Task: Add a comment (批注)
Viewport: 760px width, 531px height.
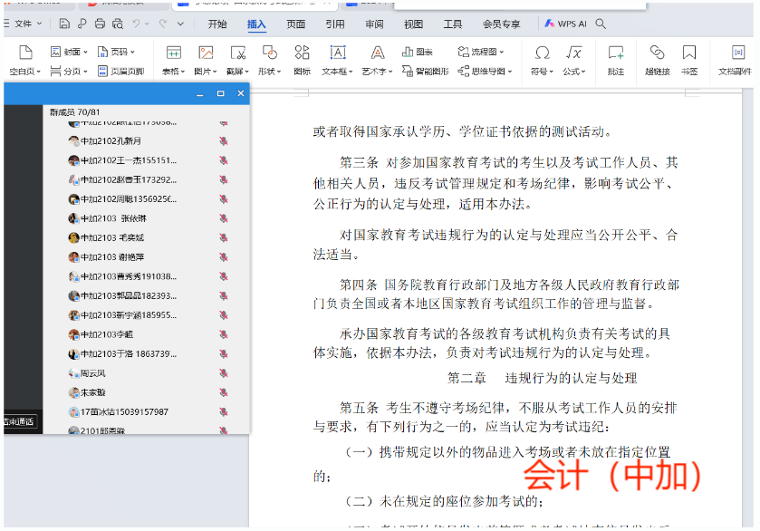Action: click(616, 53)
